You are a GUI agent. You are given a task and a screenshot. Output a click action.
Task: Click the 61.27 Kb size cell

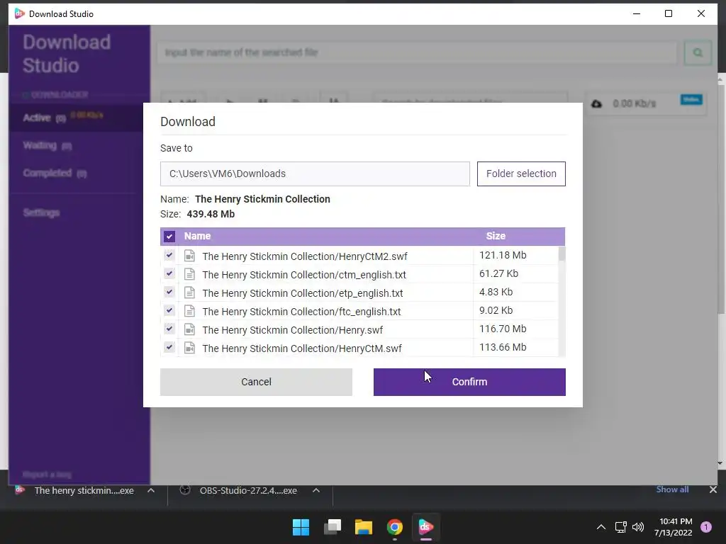click(x=498, y=274)
